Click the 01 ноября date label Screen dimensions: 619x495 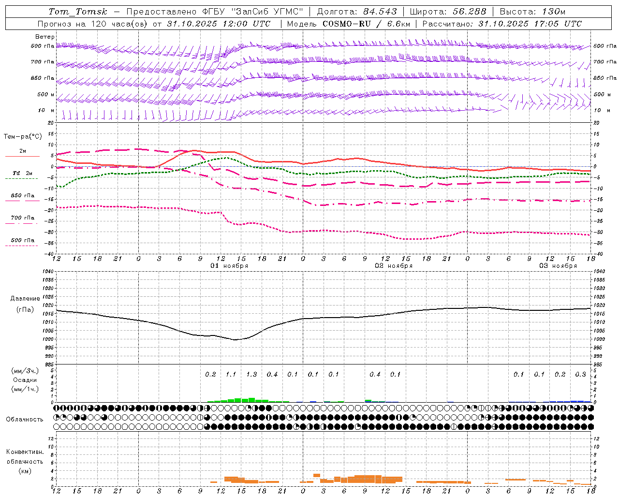pyautogui.click(x=229, y=266)
